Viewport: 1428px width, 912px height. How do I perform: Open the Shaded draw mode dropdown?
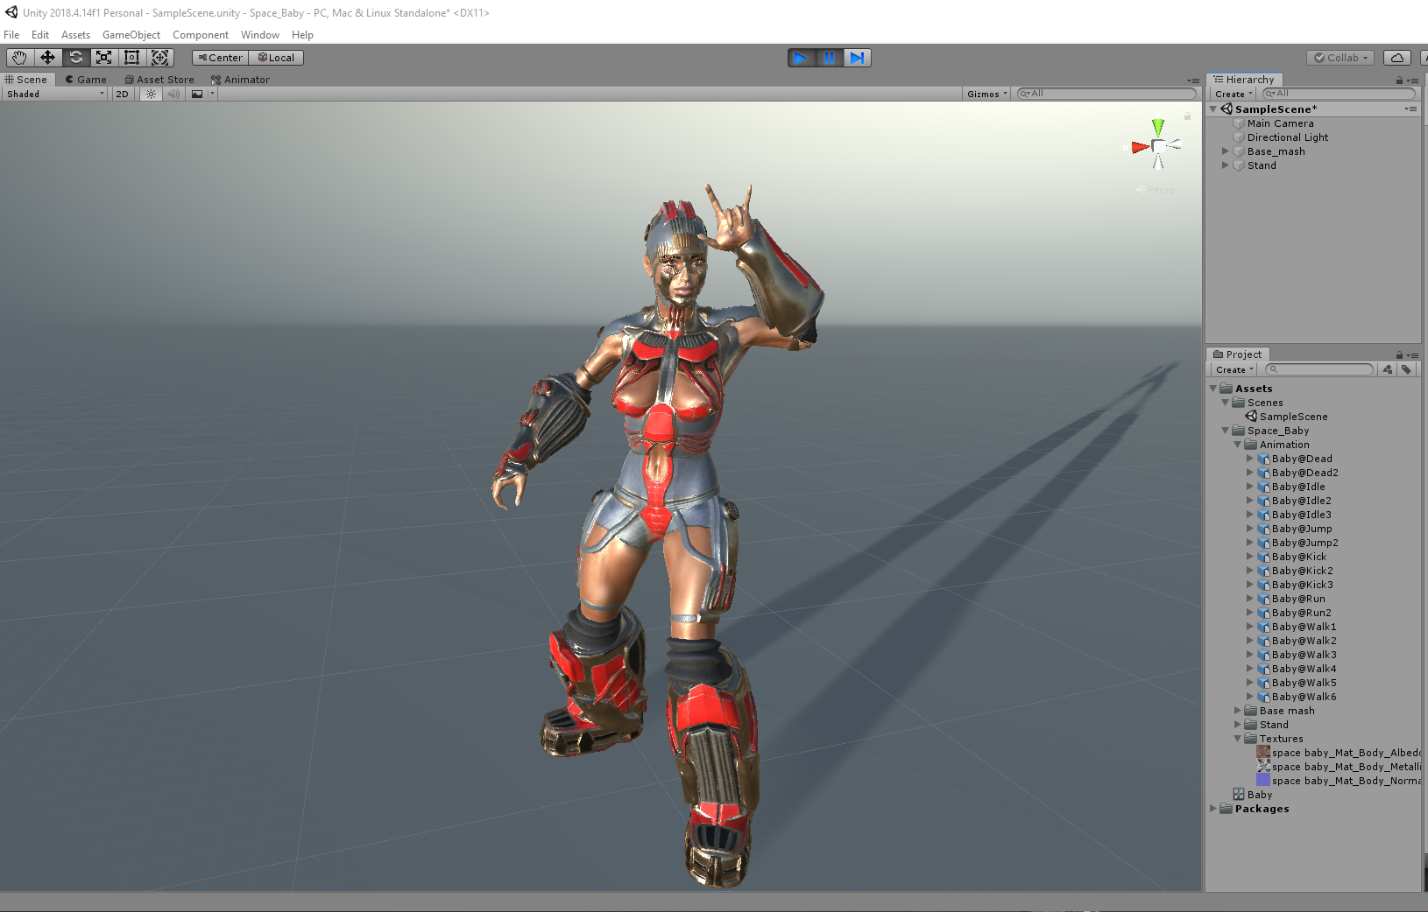tap(55, 94)
